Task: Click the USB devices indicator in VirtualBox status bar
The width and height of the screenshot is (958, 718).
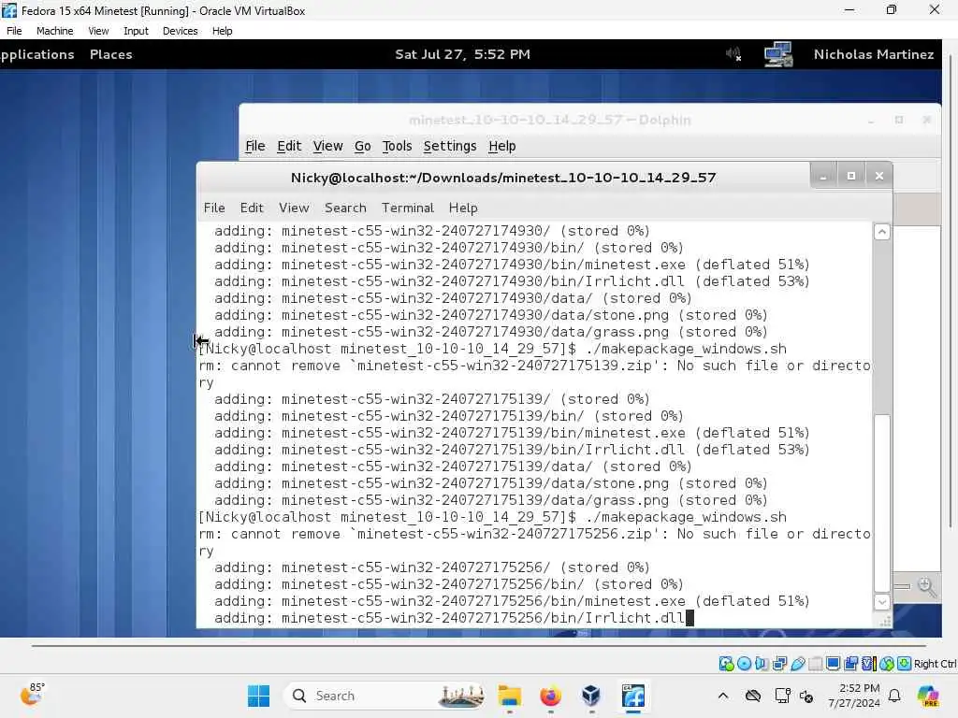Action: point(797,664)
